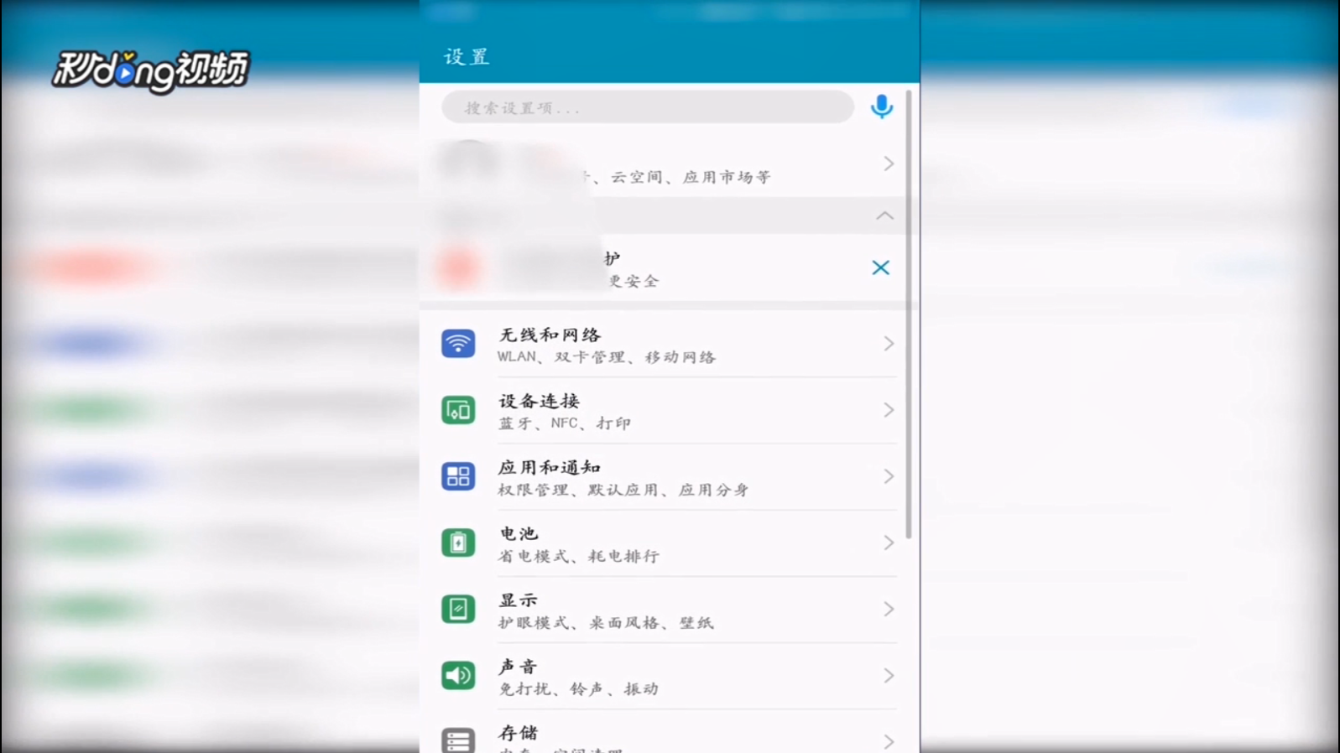Open the 显示 display icon
The height and width of the screenshot is (753, 1340).
tap(458, 609)
